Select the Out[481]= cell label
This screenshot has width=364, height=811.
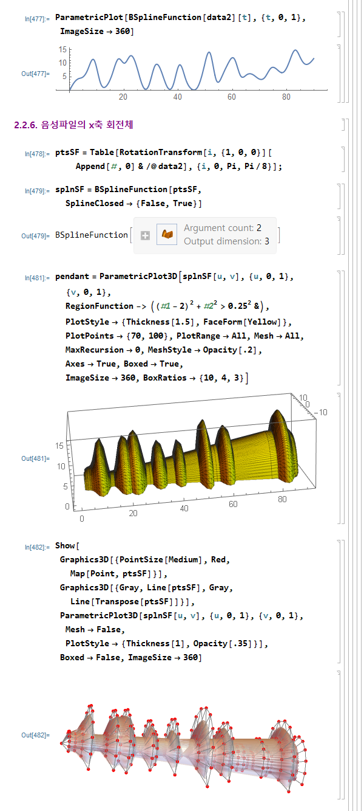tap(35, 458)
